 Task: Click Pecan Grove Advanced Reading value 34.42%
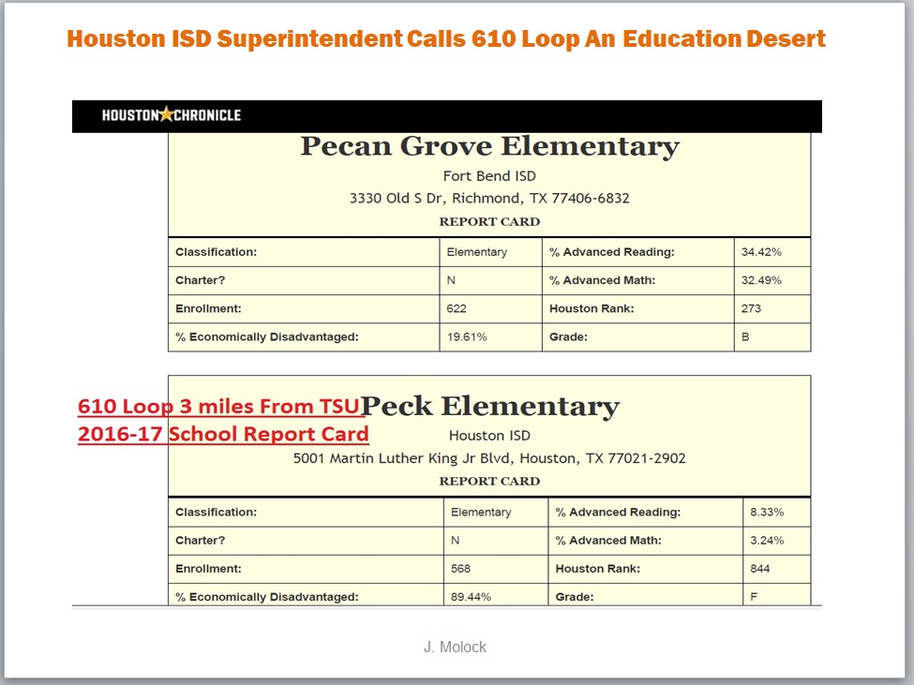coord(761,252)
